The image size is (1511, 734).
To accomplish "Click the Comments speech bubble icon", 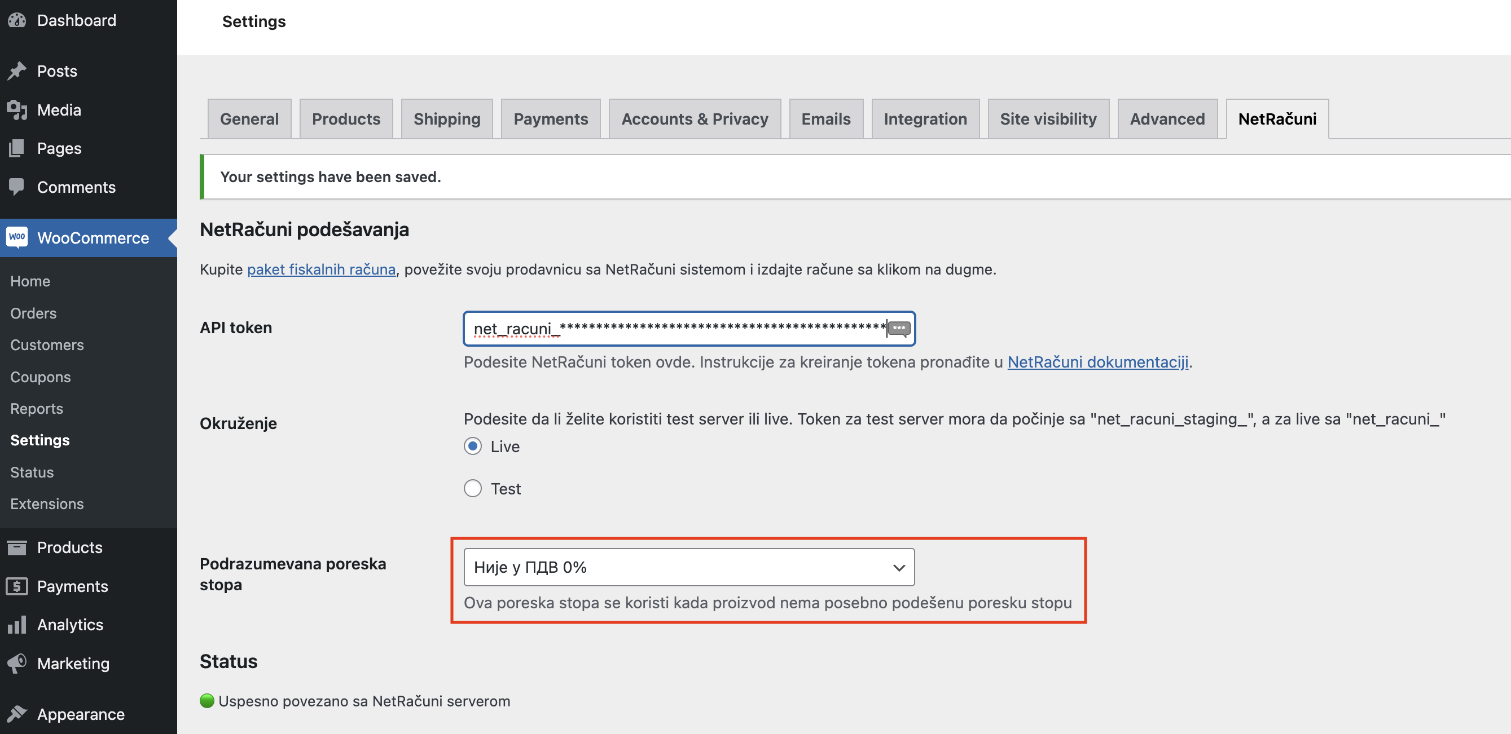I will (17, 187).
